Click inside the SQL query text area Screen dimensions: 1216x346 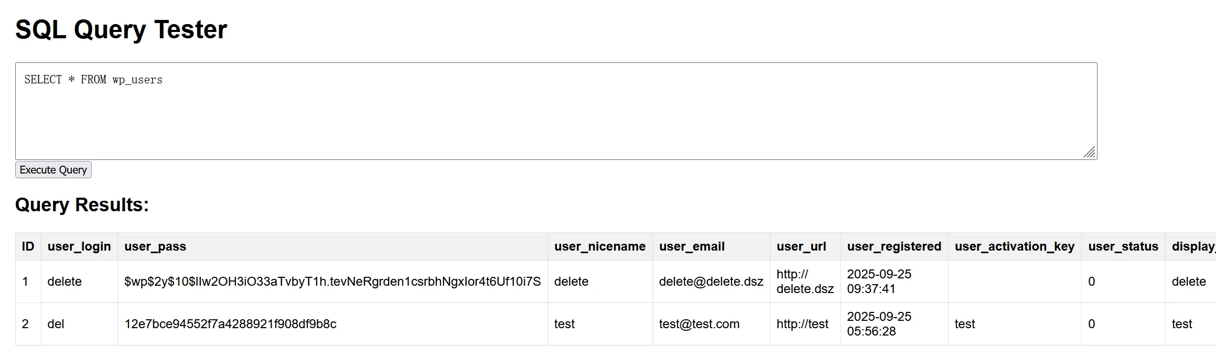tap(556, 111)
